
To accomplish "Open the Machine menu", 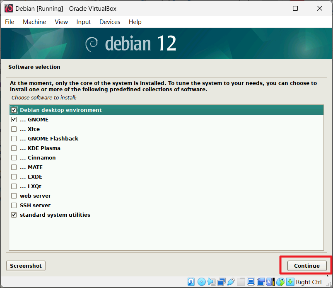I will point(34,22).
